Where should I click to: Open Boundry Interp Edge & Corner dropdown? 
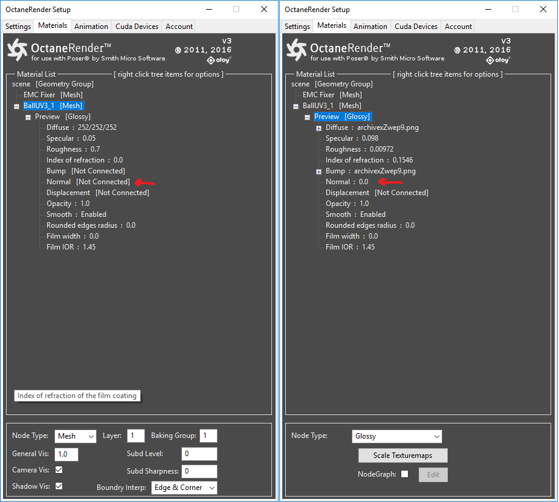[184, 488]
